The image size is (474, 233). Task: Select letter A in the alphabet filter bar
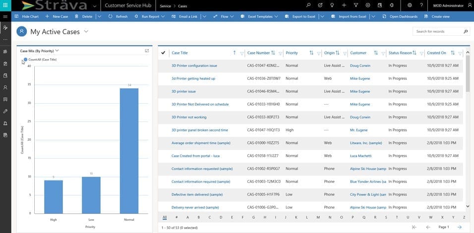pos(187,217)
